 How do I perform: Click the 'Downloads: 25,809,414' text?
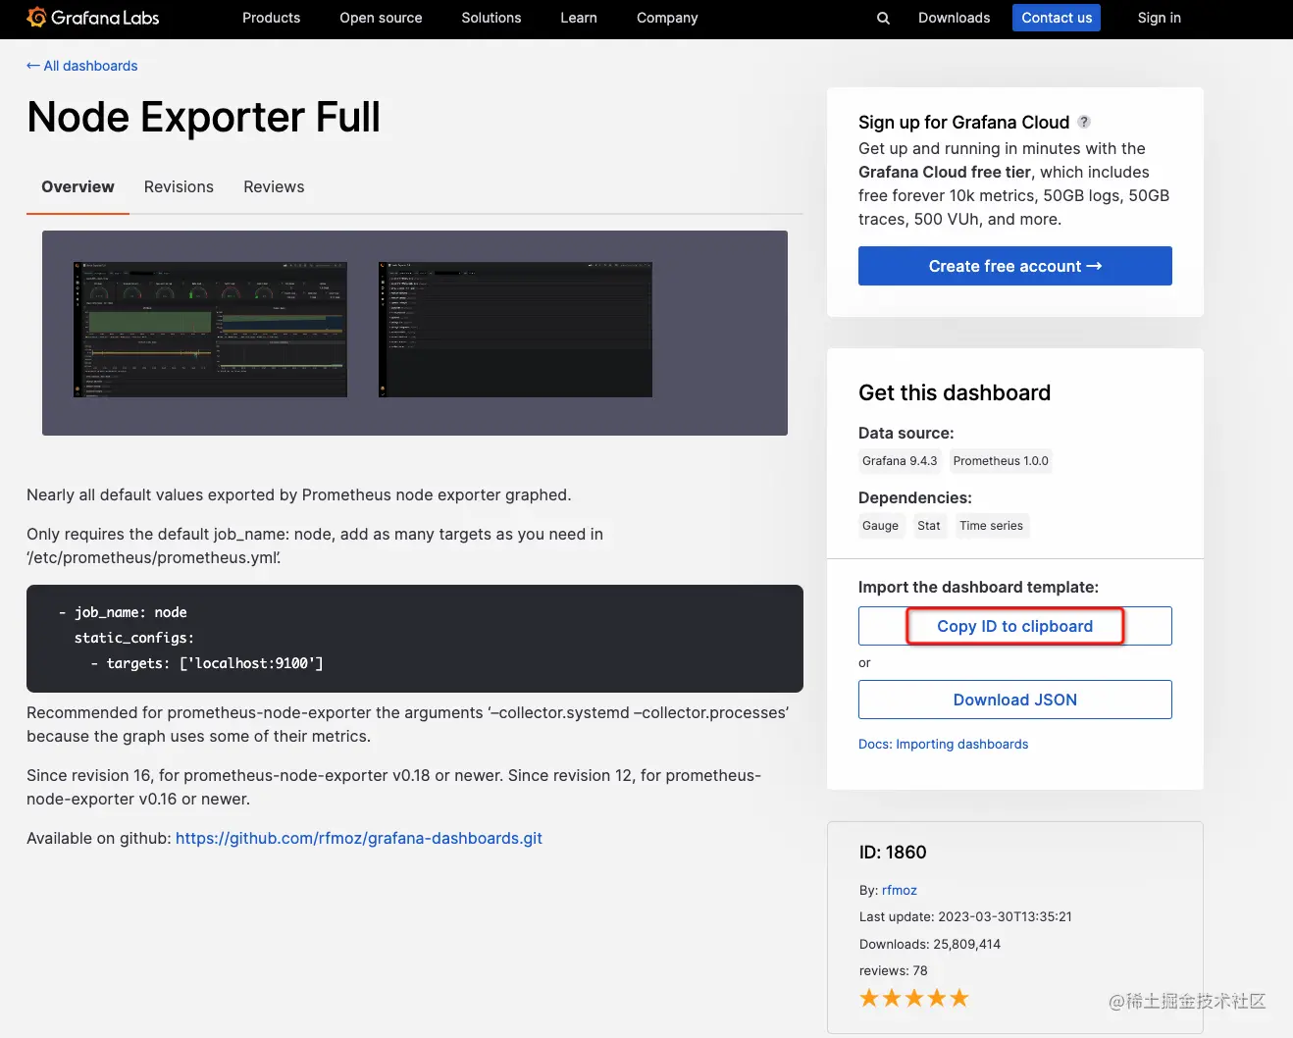coord(930,944)
